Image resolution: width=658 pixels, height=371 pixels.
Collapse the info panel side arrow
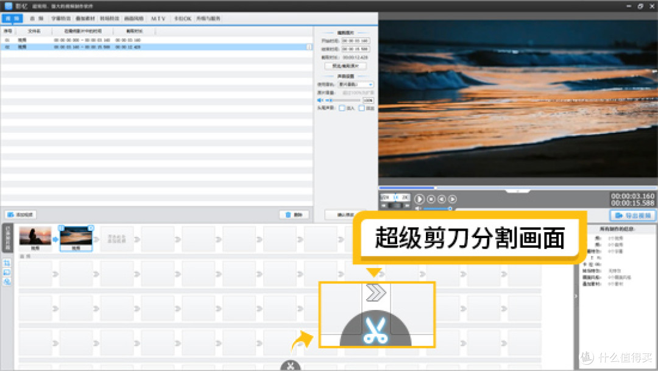[576, 296]
